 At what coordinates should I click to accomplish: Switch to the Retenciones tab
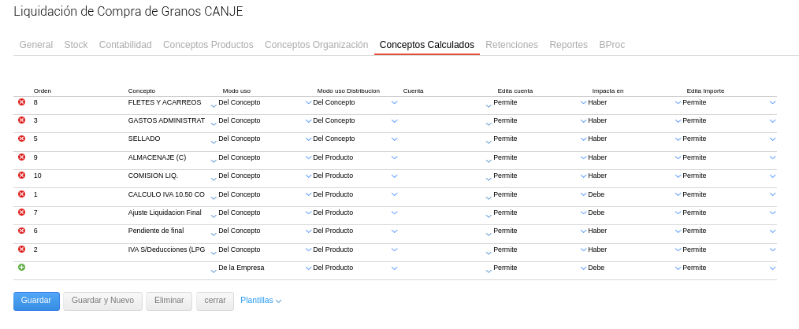click(x=511, y=45)
